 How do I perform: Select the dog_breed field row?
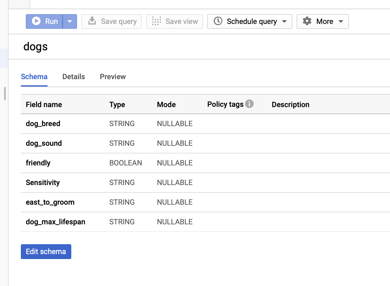point(43,124)
